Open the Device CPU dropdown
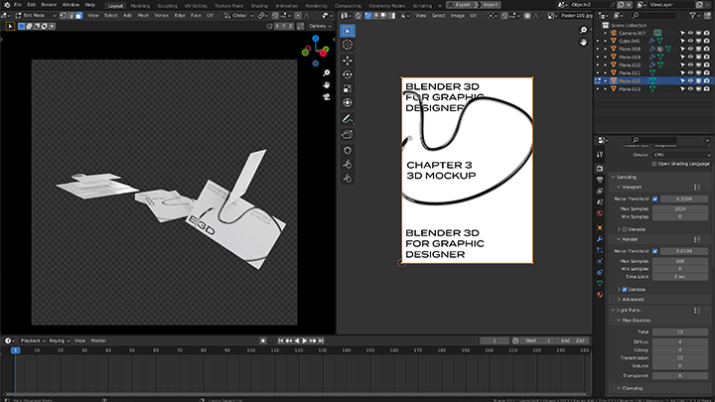This screenshot has width=715, height=402. [x=681, y=155]
